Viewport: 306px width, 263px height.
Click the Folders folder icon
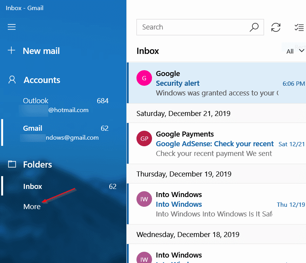[x=12, y=164]
